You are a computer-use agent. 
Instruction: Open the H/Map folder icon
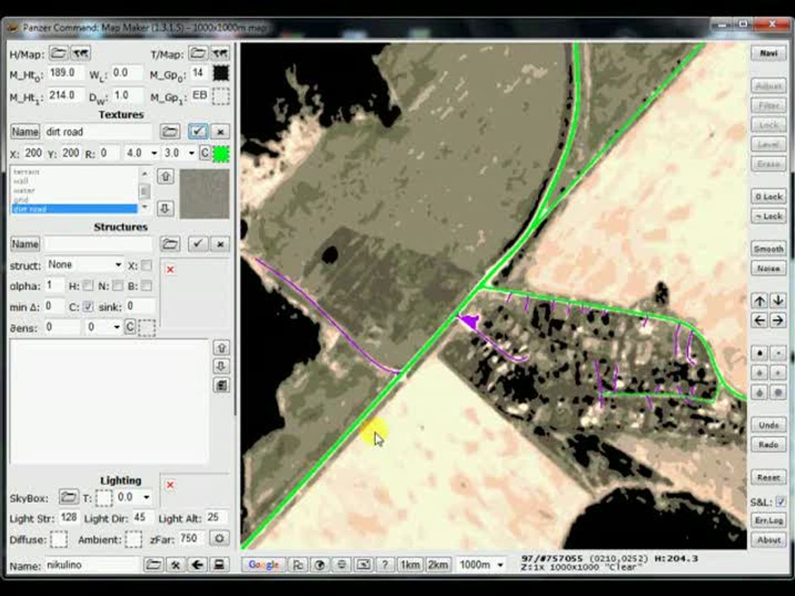(58, 53)
